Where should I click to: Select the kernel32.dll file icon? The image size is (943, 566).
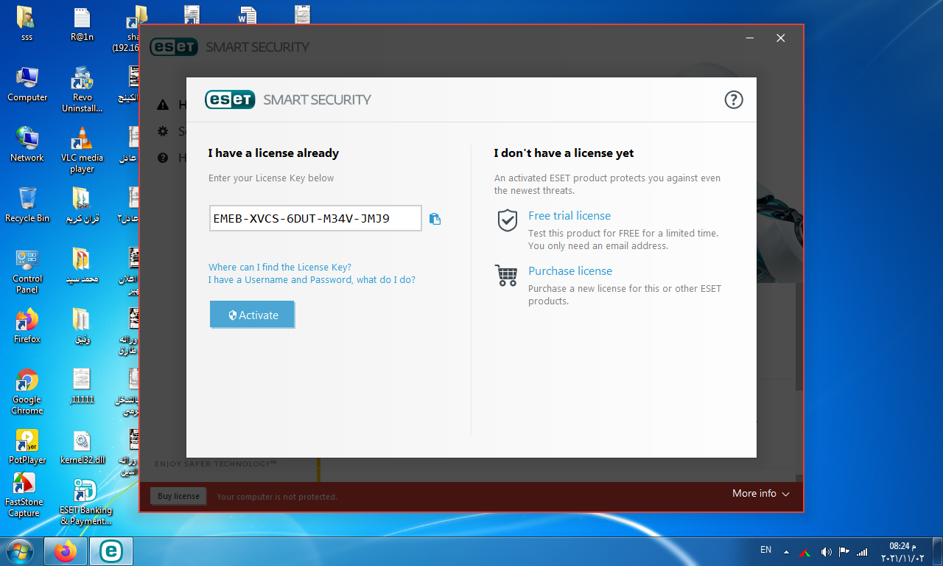[82, 447]
